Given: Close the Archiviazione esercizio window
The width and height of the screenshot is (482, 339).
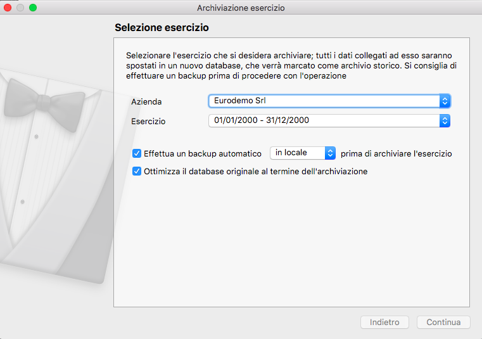Looking at the screenshot, I should click(8, 8).
